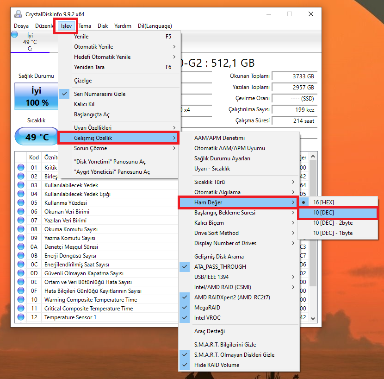The height and width of the screenshot is (379, 384).
Task: Open the İşlev menu
Action: 66,26
